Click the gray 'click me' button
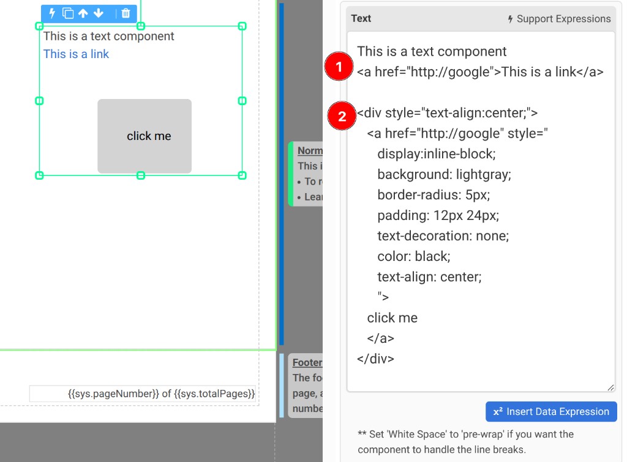 [x=145, y=136]
